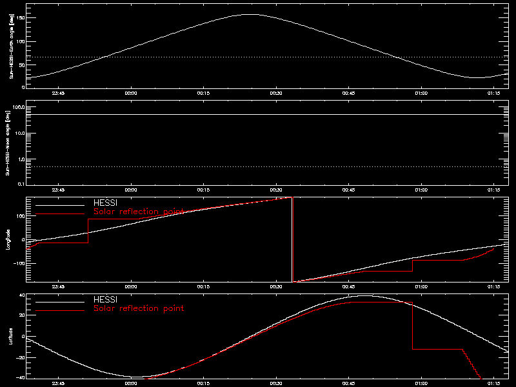
Task: Click the Longitude axis label
Action: pos(8,239)
